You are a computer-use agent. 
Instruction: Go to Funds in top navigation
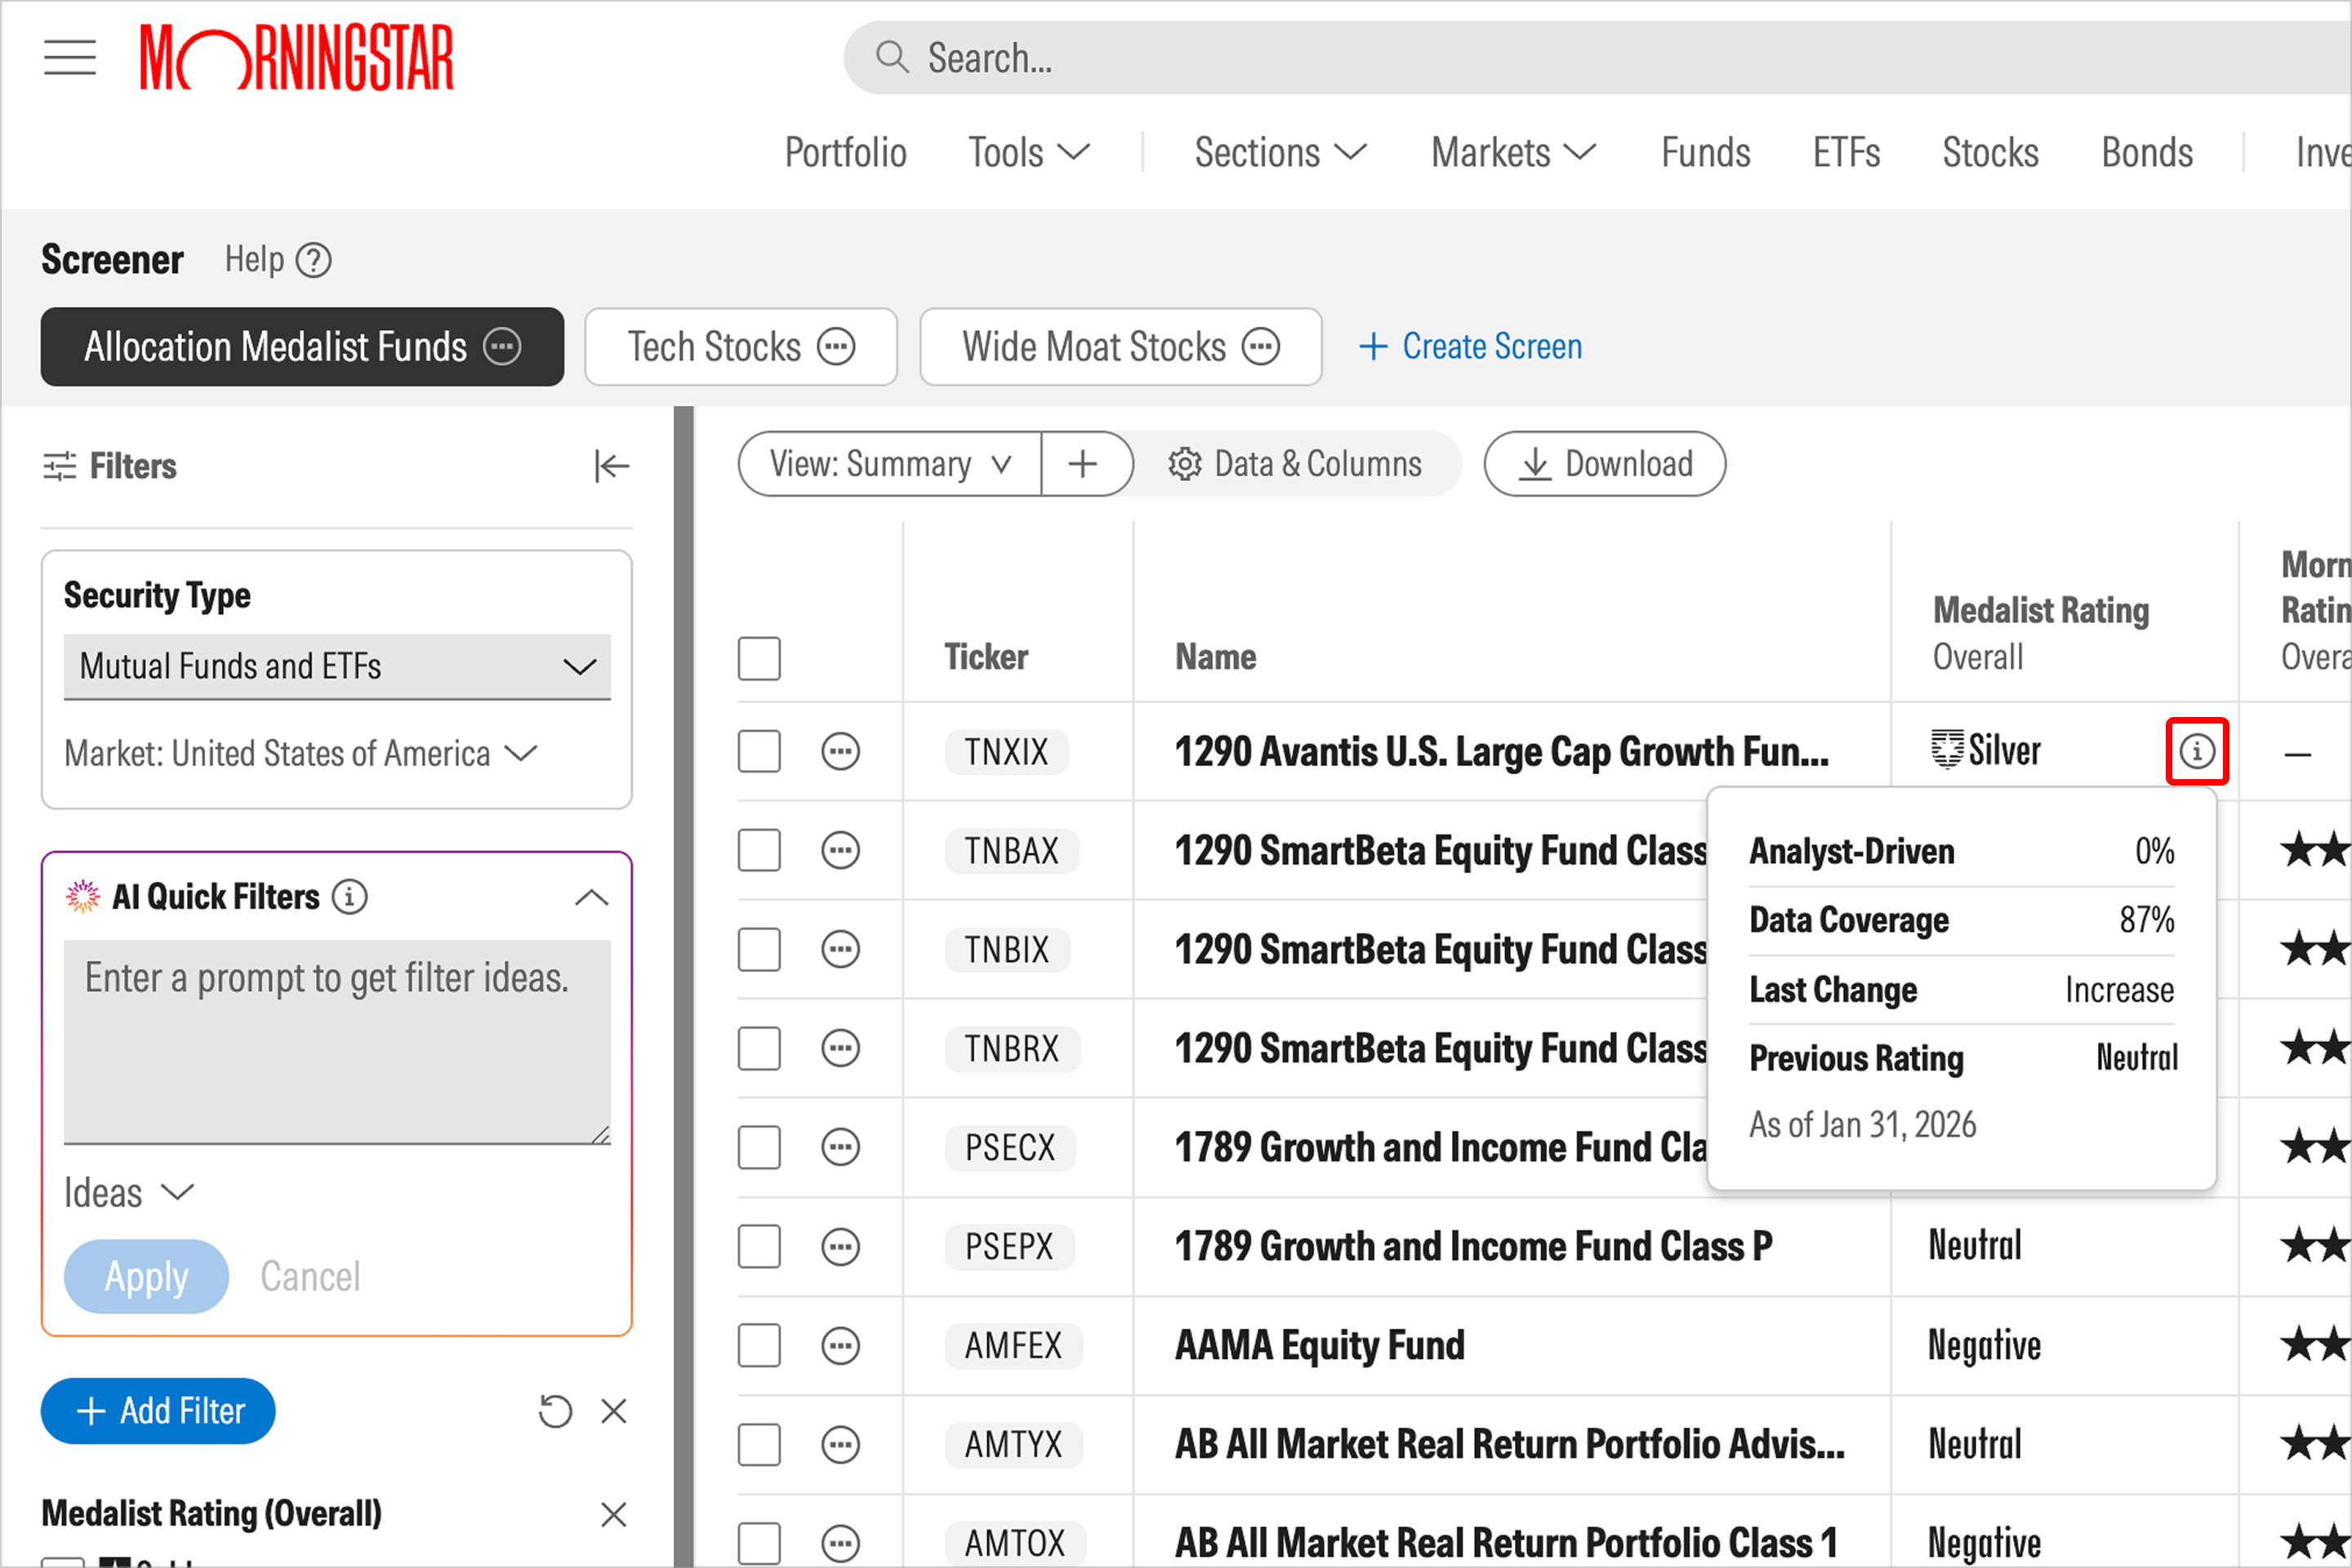tap(1705, 153)
